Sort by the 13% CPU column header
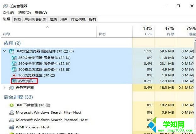196x134 pixels. (x=143, y=31)
